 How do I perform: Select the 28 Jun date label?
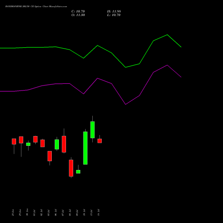(13, 212)
